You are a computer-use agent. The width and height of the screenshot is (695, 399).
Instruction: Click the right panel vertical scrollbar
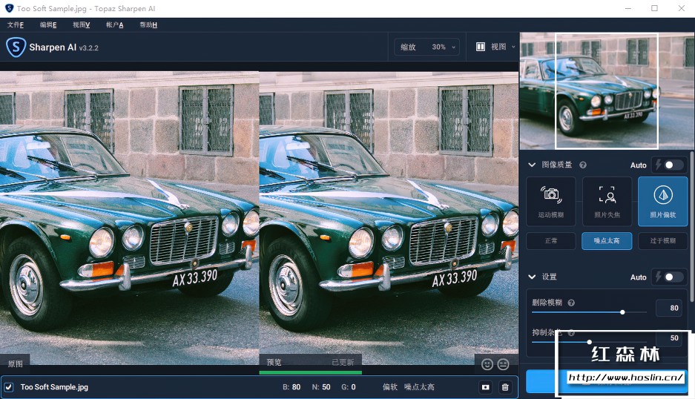point(692,226)
